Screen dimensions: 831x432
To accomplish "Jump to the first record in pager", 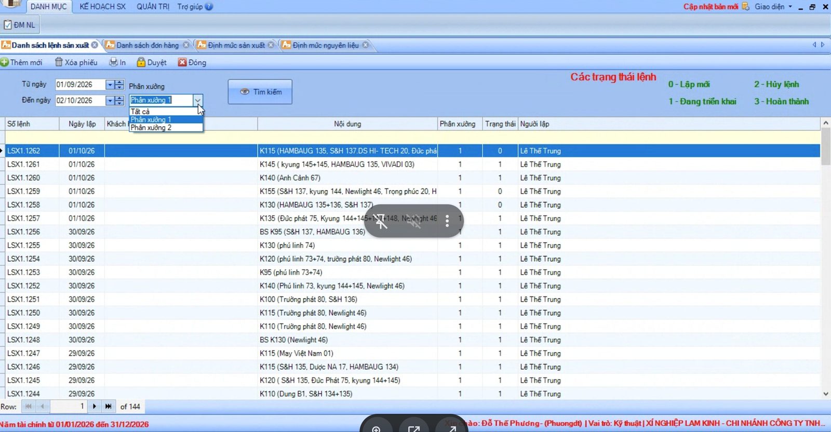I will (x=29, y=407).
